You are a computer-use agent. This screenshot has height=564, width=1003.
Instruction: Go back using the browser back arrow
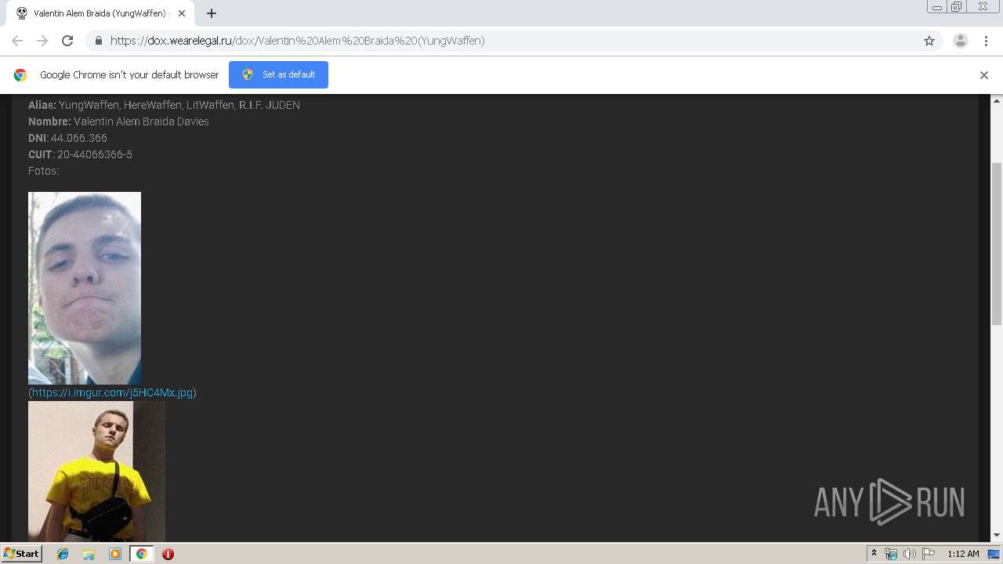click(x=17, y=41)
